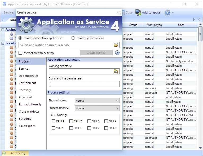Close the Create service dialog
203x156 pixels.
point(118,12)
